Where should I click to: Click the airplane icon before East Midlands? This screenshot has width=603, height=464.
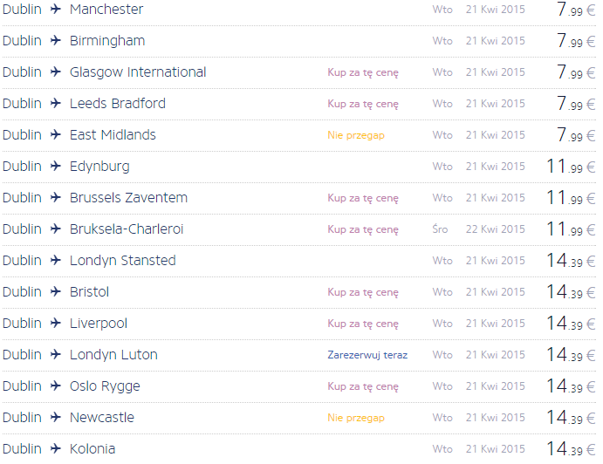[x=56, y=134]
